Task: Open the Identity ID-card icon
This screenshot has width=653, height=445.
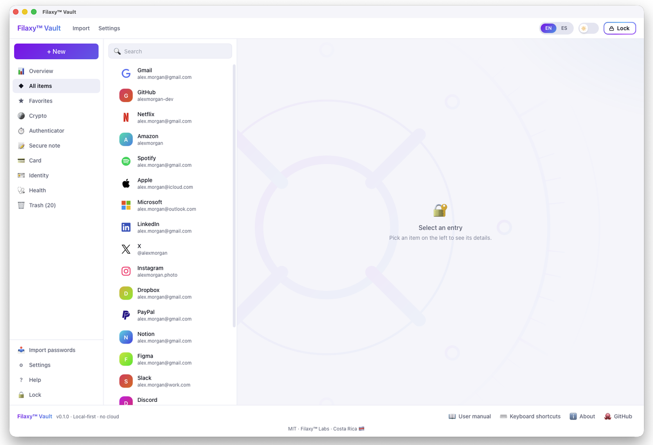Action: [x=21, y=175]
